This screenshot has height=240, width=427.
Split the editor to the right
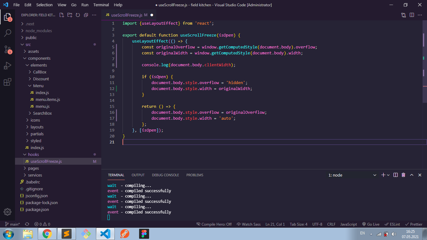tap(412, 15)
